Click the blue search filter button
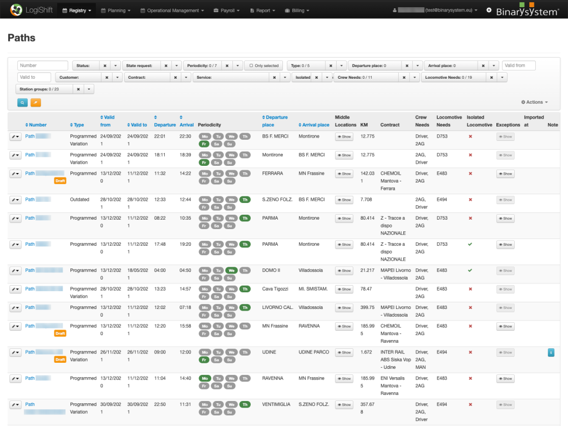This screenshot has height=426, width=568. (22, 103)
